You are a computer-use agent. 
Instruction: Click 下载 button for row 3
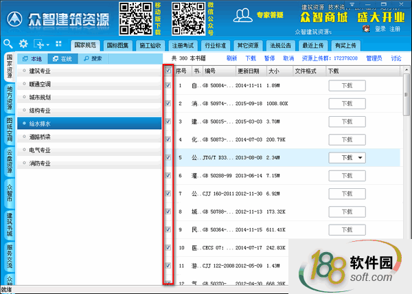tap(347, 122)
